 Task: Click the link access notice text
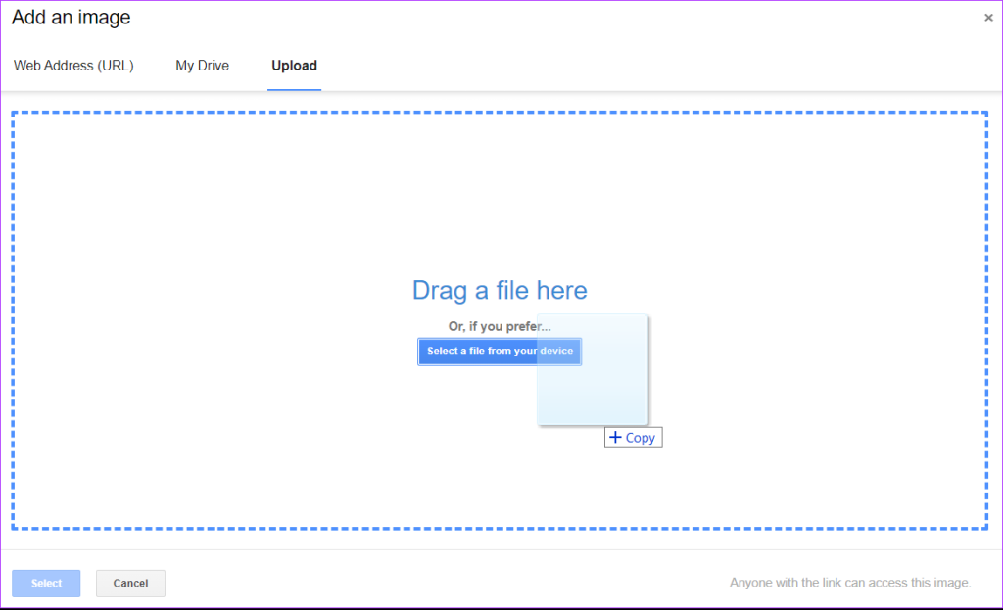pyautogui.click(x=849, y=583)
